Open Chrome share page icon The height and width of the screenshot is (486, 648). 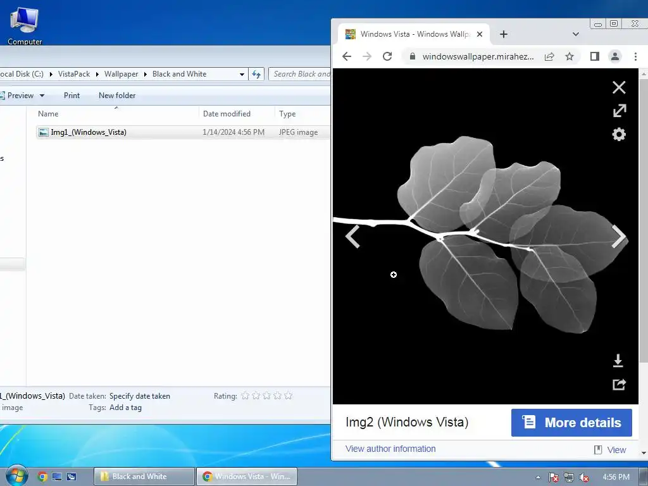(549, 56)
